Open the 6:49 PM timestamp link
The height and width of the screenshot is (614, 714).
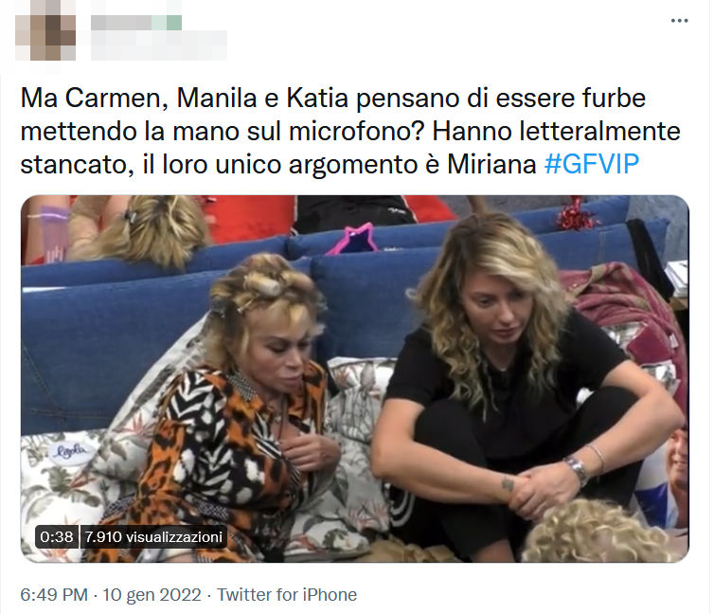click(x=54, y=595)
